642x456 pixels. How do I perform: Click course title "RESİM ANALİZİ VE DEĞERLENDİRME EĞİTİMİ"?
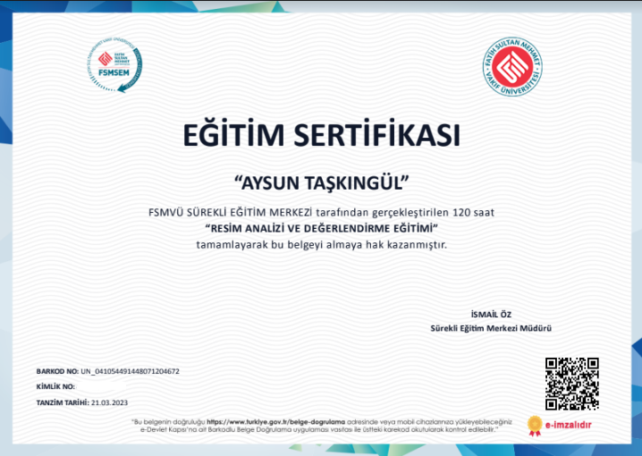click(321, 228)
